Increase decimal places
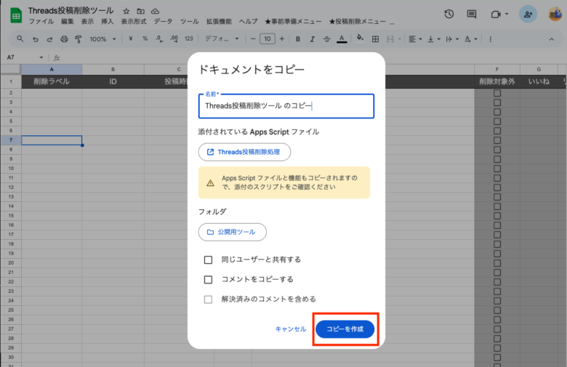This screenshot has width=567, height=367. click(174, 39)
